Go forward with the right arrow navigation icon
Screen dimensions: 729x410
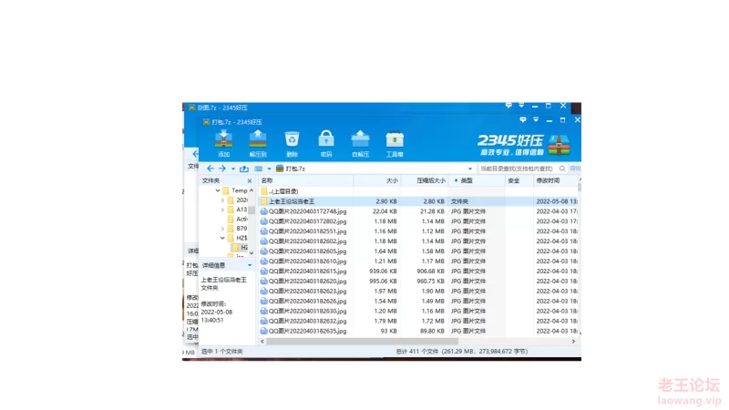click(x=222, y=169)
